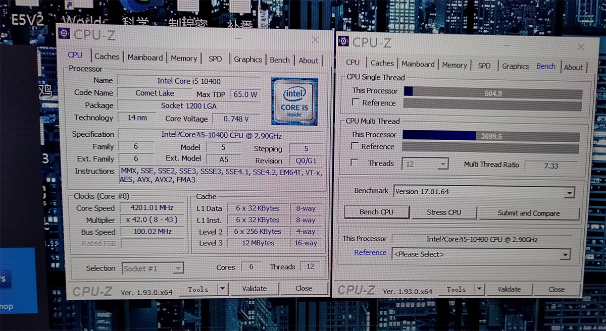Expand the Tools dropdown arrow in right window
Image resolution: width=606 pixels, height=331 pixels.
[480, 290]
